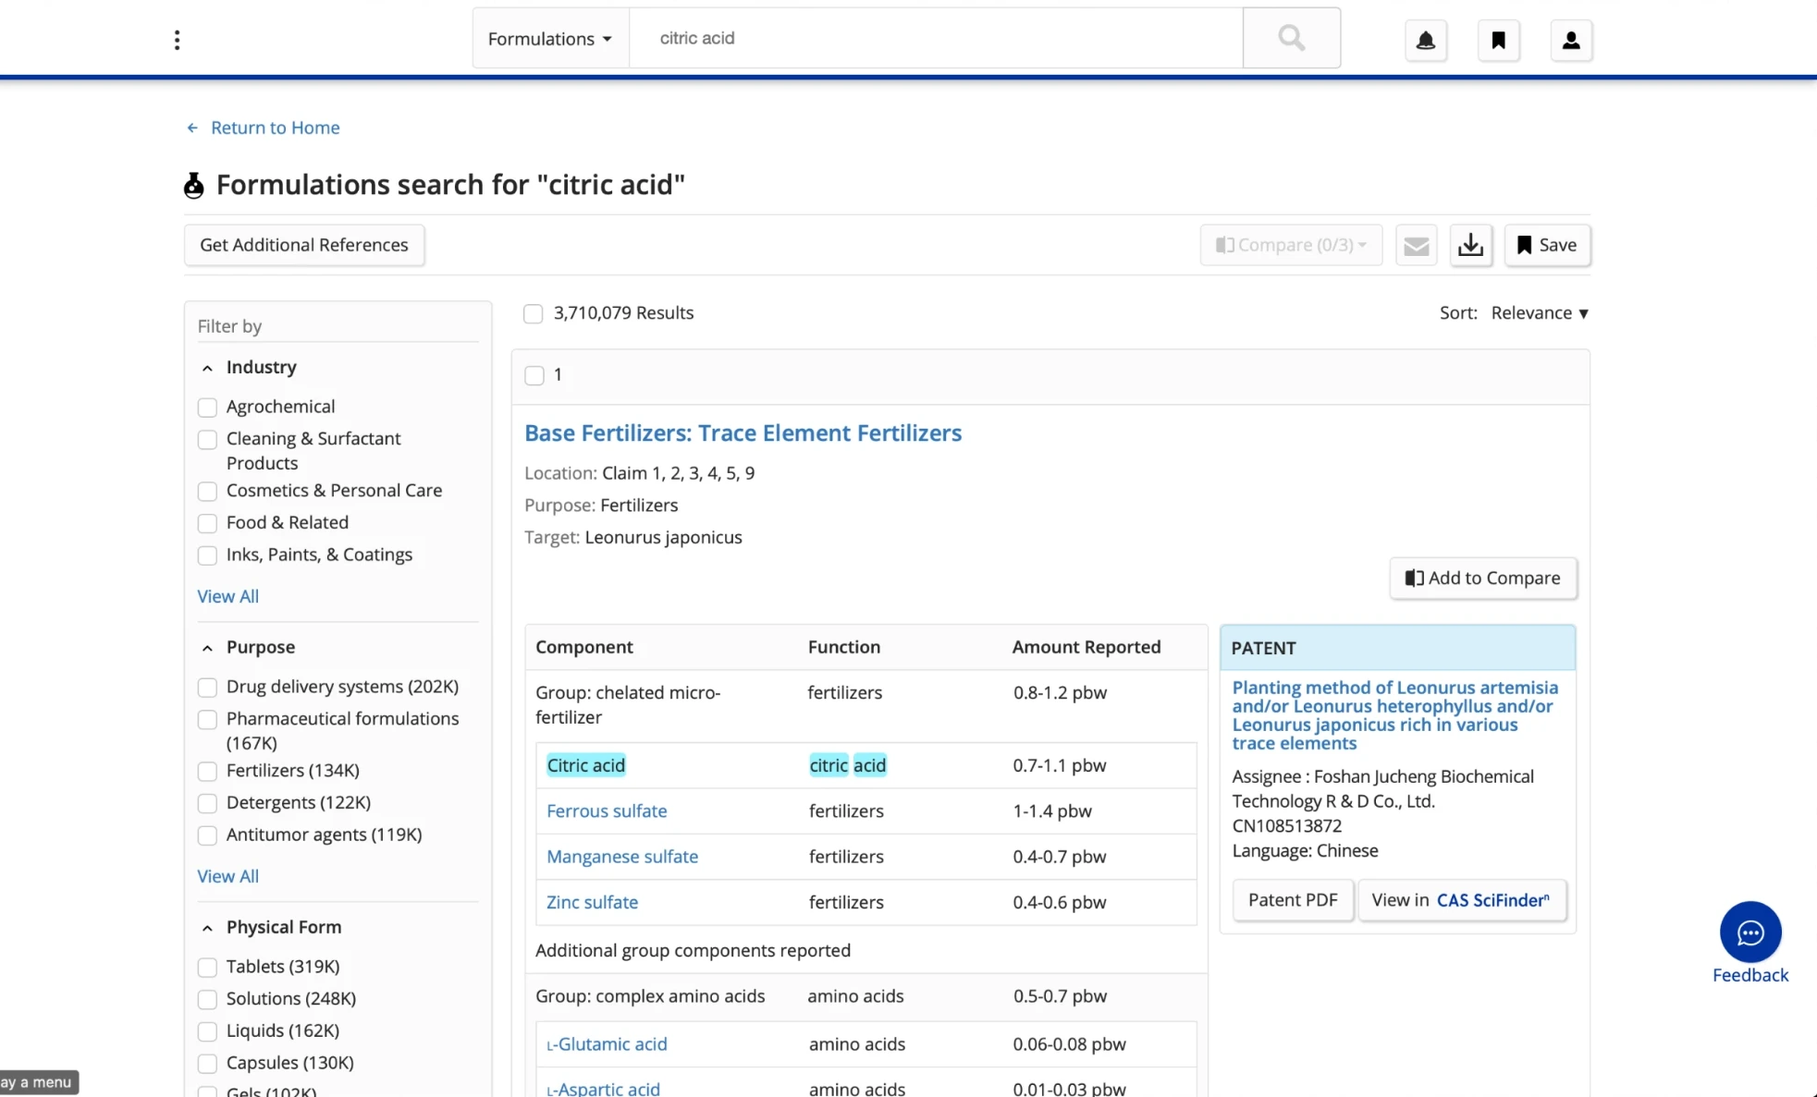The width and height of the screenshot is (1817, 1097).
Task: Save the search results
Action: coord(1547,245)
